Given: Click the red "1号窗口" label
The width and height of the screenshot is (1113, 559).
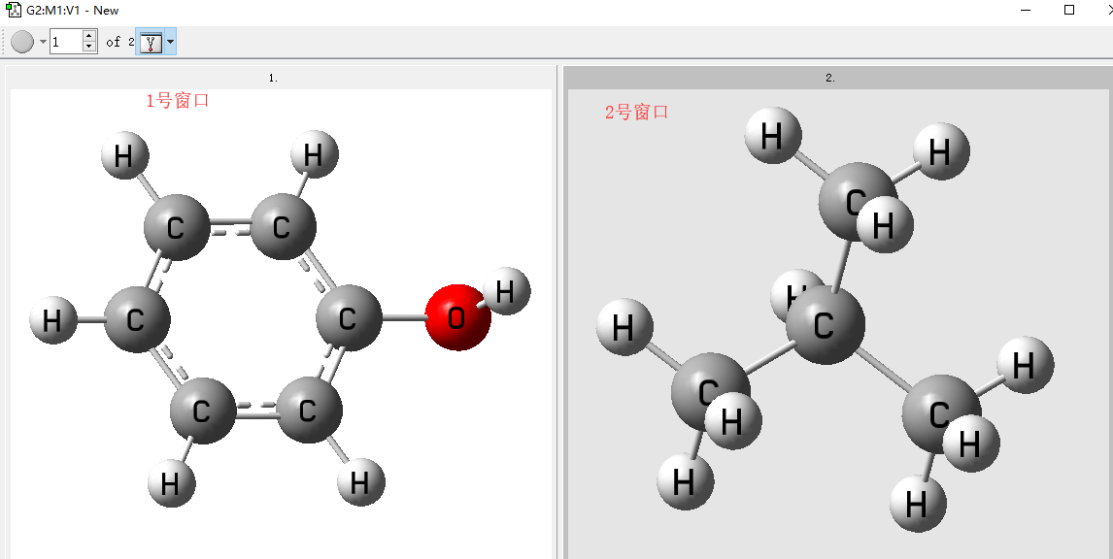Looking at the screenshot, I should (178, 100).
